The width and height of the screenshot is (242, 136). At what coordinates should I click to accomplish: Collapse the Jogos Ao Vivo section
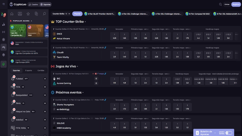click(77, 66)
